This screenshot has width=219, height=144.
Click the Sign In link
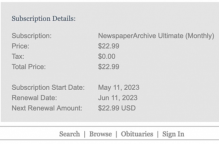tap(173, 134)
